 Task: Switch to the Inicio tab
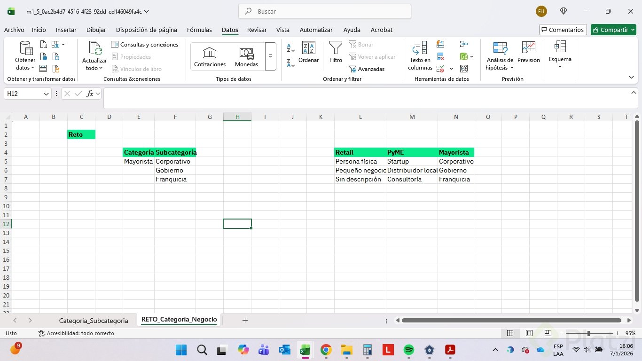coord(39,30)
